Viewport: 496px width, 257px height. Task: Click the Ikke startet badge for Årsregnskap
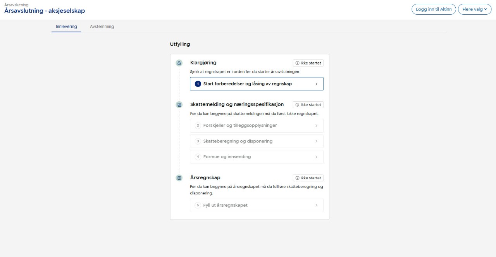[x=308, y=178]
